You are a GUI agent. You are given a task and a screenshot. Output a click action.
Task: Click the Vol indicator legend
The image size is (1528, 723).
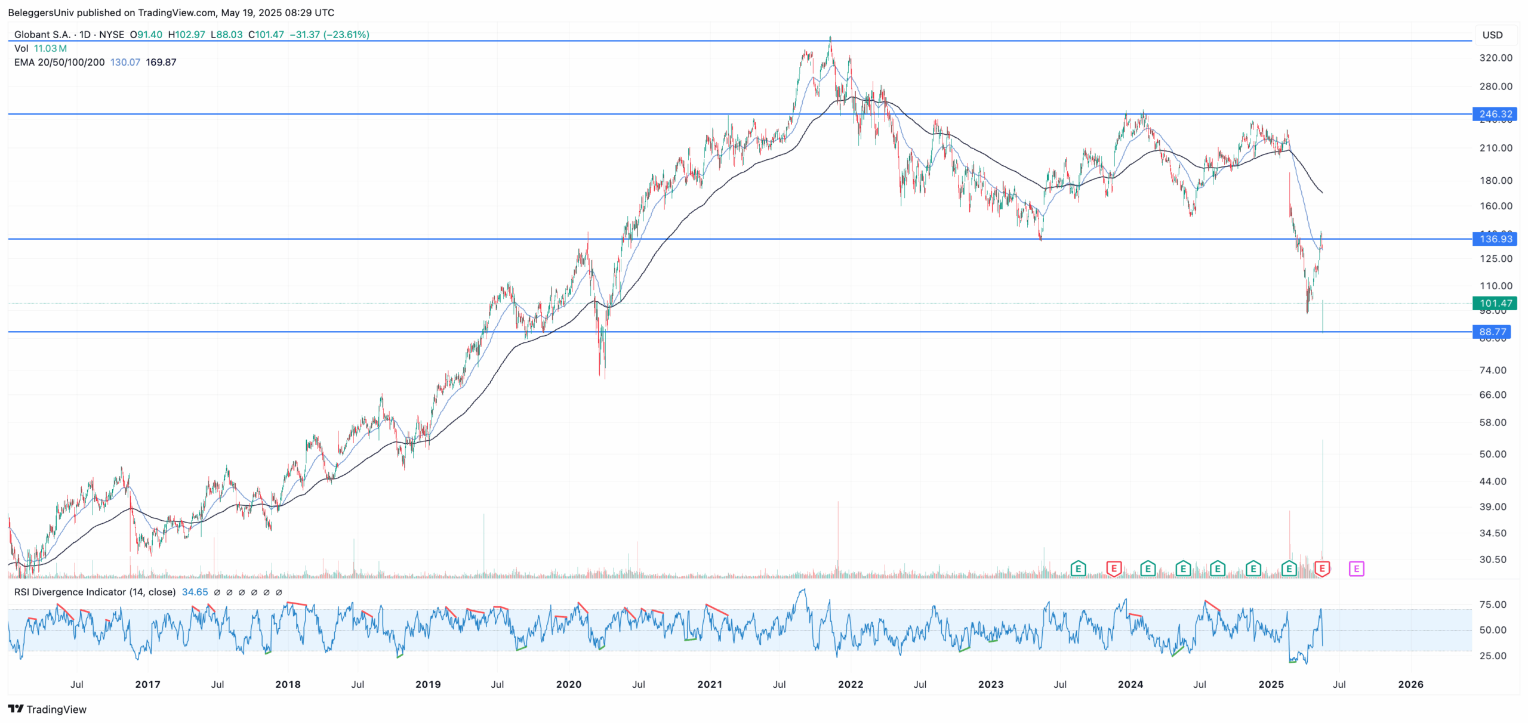pyautogui.click(x=21, y=48)
